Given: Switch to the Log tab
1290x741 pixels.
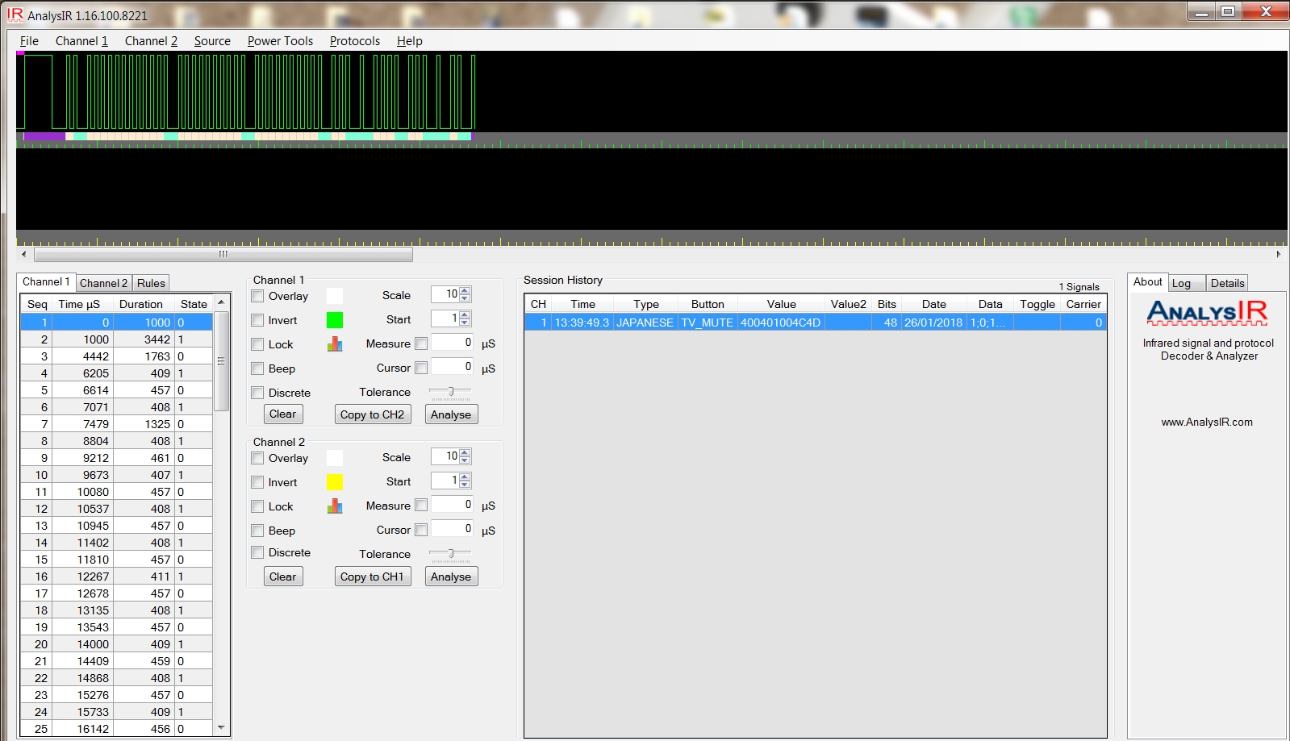Looking at the screenshot, I should (x=1187, y=283).
